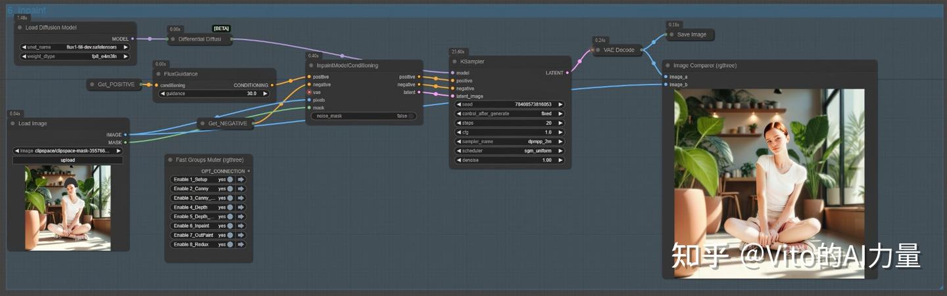Collapse the KSampler node via its title dot
This screenshot has width=947, height=296.
(454, 61)
